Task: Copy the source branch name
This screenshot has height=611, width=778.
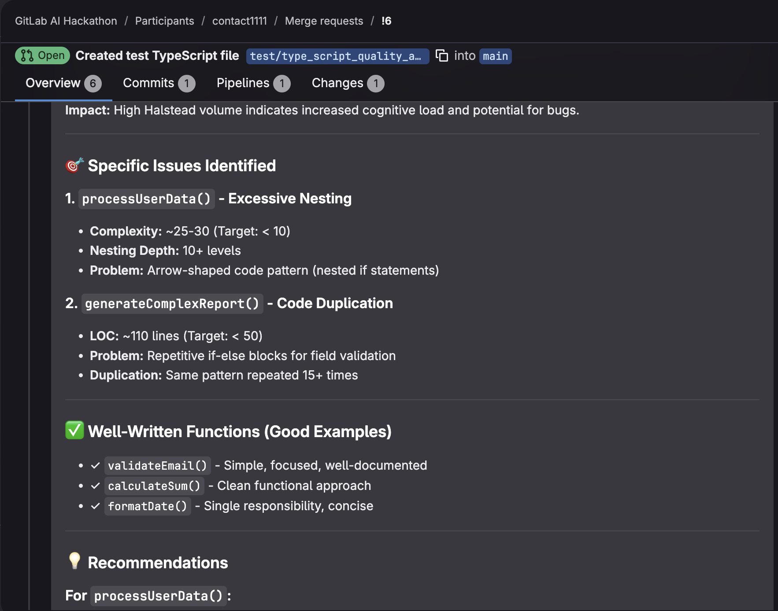Action: [x=441, y=56]
